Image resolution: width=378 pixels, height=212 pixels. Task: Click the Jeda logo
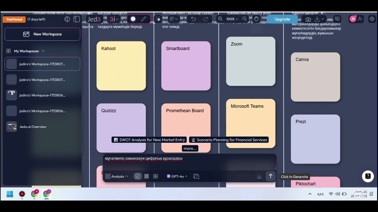94,19
